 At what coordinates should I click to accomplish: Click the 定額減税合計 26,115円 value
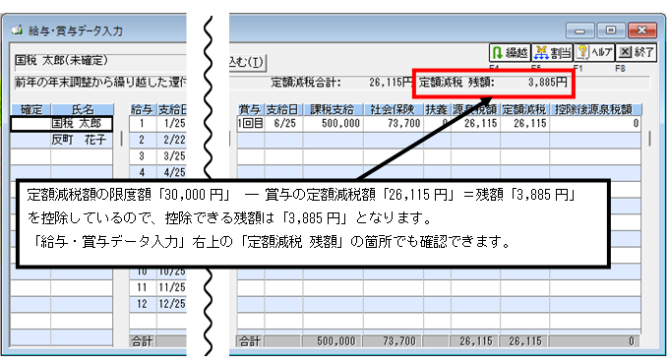391,82
